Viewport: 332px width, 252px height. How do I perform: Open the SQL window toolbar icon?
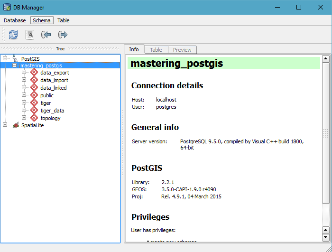(30, 35)
